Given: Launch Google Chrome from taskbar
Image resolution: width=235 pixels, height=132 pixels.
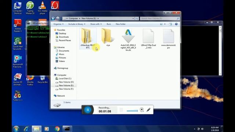Looking at the screenshot, I should [57, 129].
